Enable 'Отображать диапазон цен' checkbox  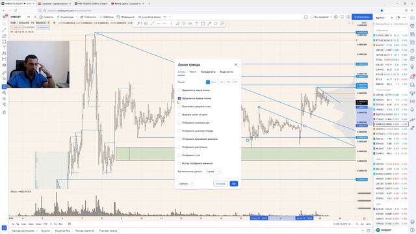[x=179, y=123]
